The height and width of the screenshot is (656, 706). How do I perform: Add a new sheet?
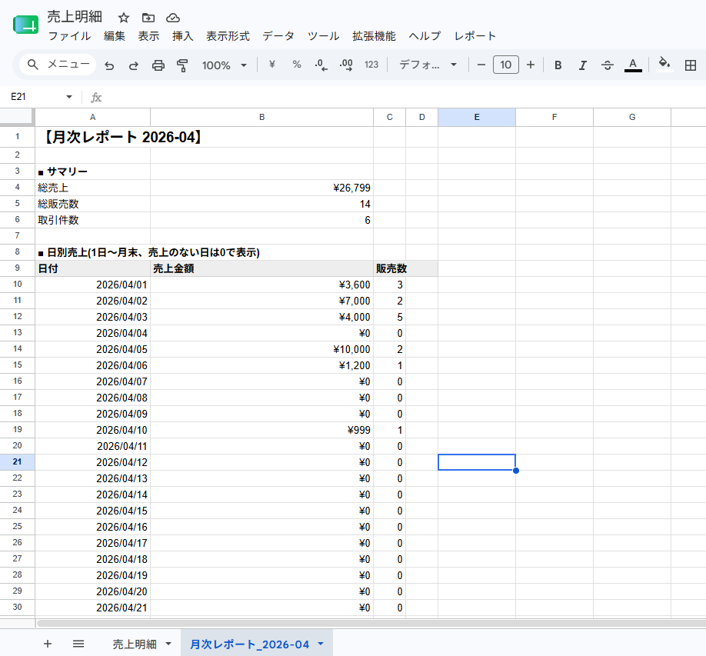[x=48, y=644]
